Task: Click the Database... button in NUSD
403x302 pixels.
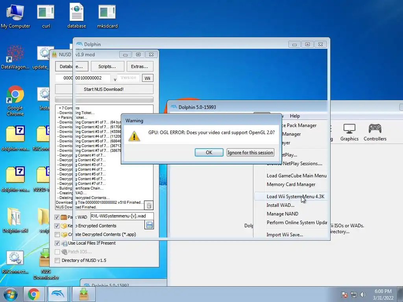Action: [72, 66]
